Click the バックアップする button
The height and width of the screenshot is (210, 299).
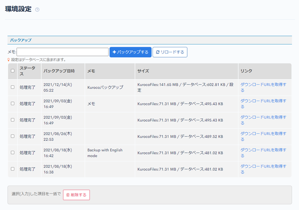click(x=131, y=52)
